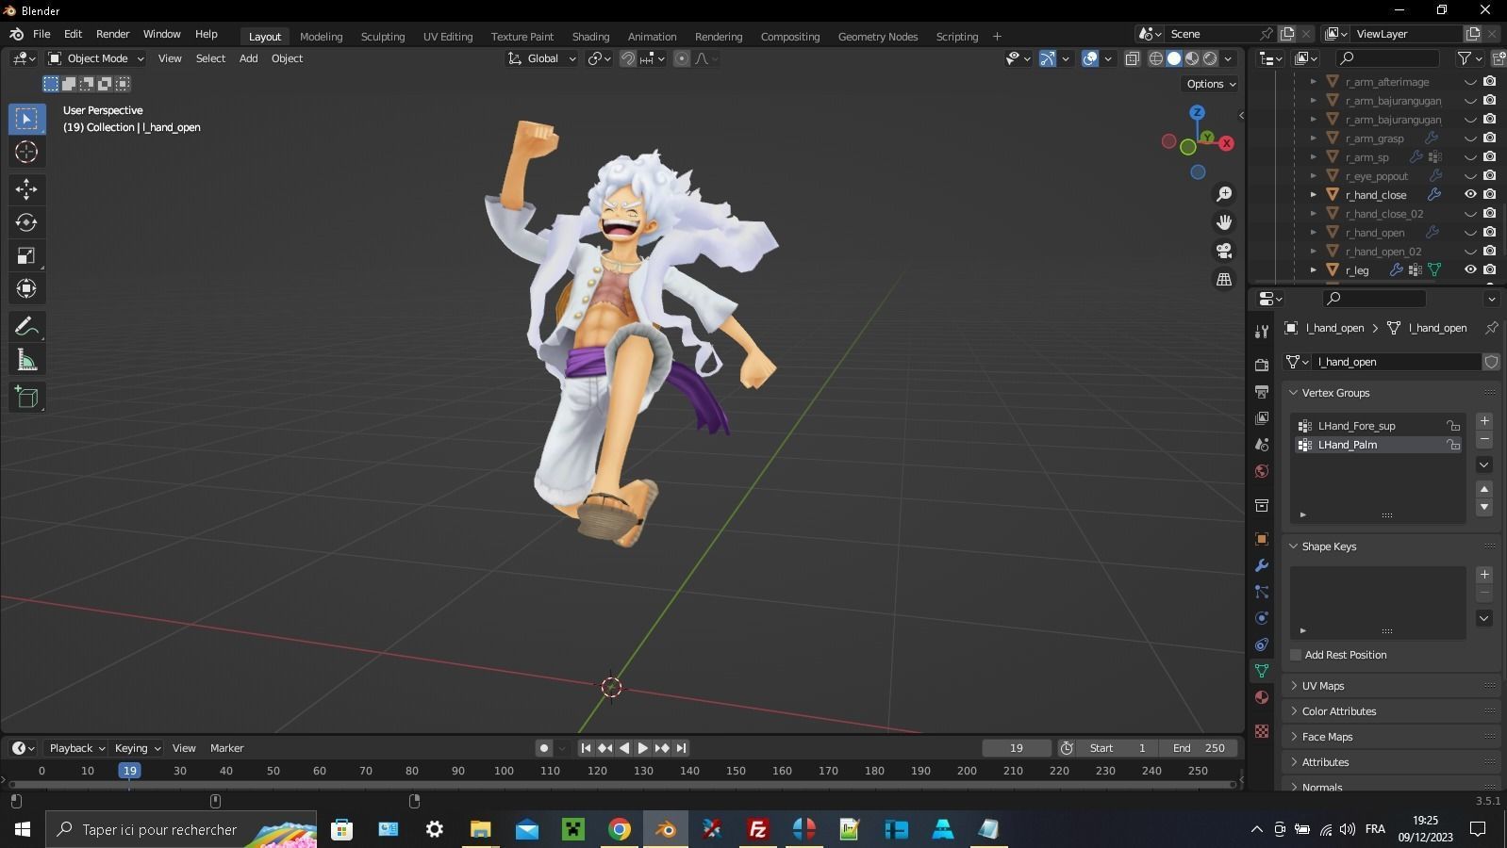The width and height of the screenshot is (1507, 848).
Task: Open the Texture properties tab
Action: 1262,731
